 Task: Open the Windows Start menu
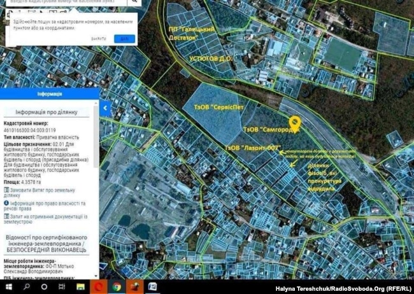pyautogui.click(x=9, y=287)
